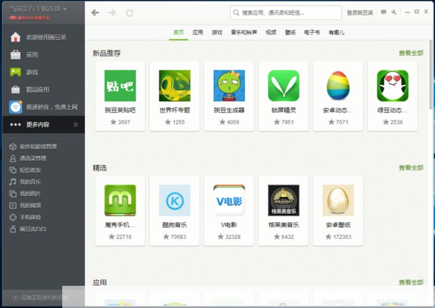435x308 pixels.
Task: Select 更多内容 in the sidebar
Action: [44, 124]
